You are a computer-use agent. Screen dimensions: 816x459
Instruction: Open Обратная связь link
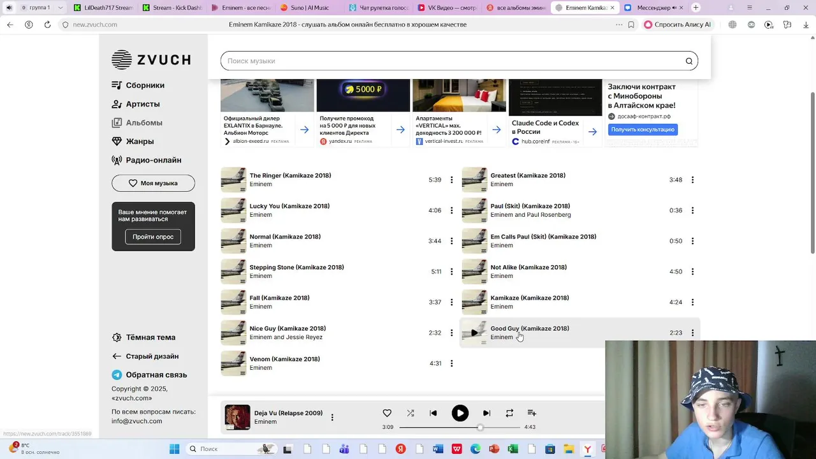[149, 375]
